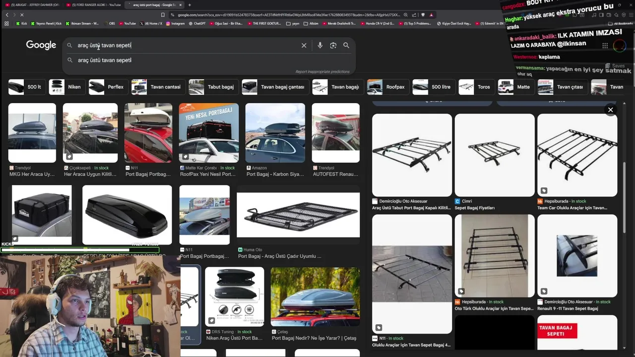This screenshot has height=357, width=635.
Task: Submit search with the magnifier button
Action: coord(346,45)
